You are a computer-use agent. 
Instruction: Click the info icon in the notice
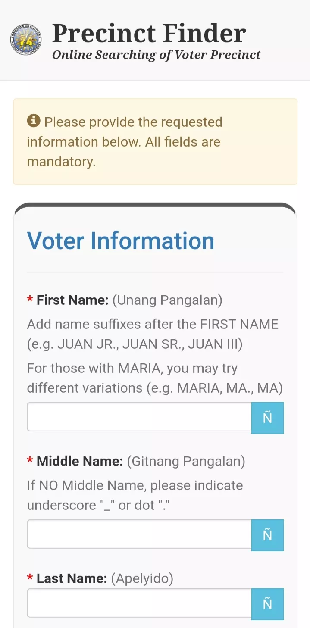pyautogui.click(x=34, y=121)
